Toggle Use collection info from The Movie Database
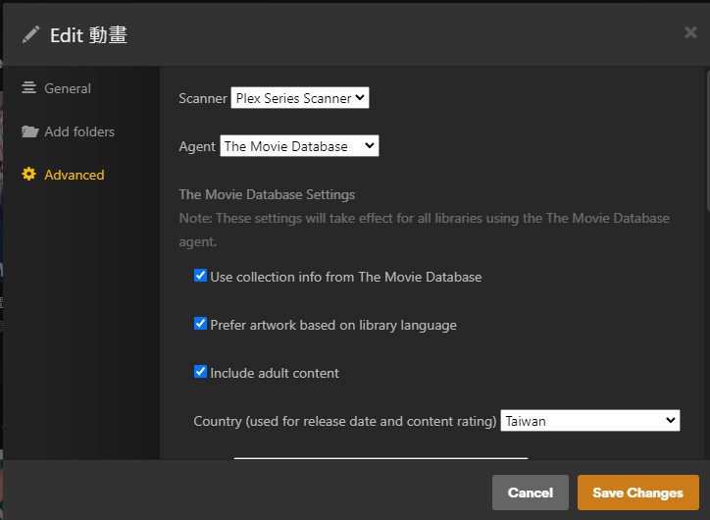This screenshot has width=710, height=520. tap(201, 277)
